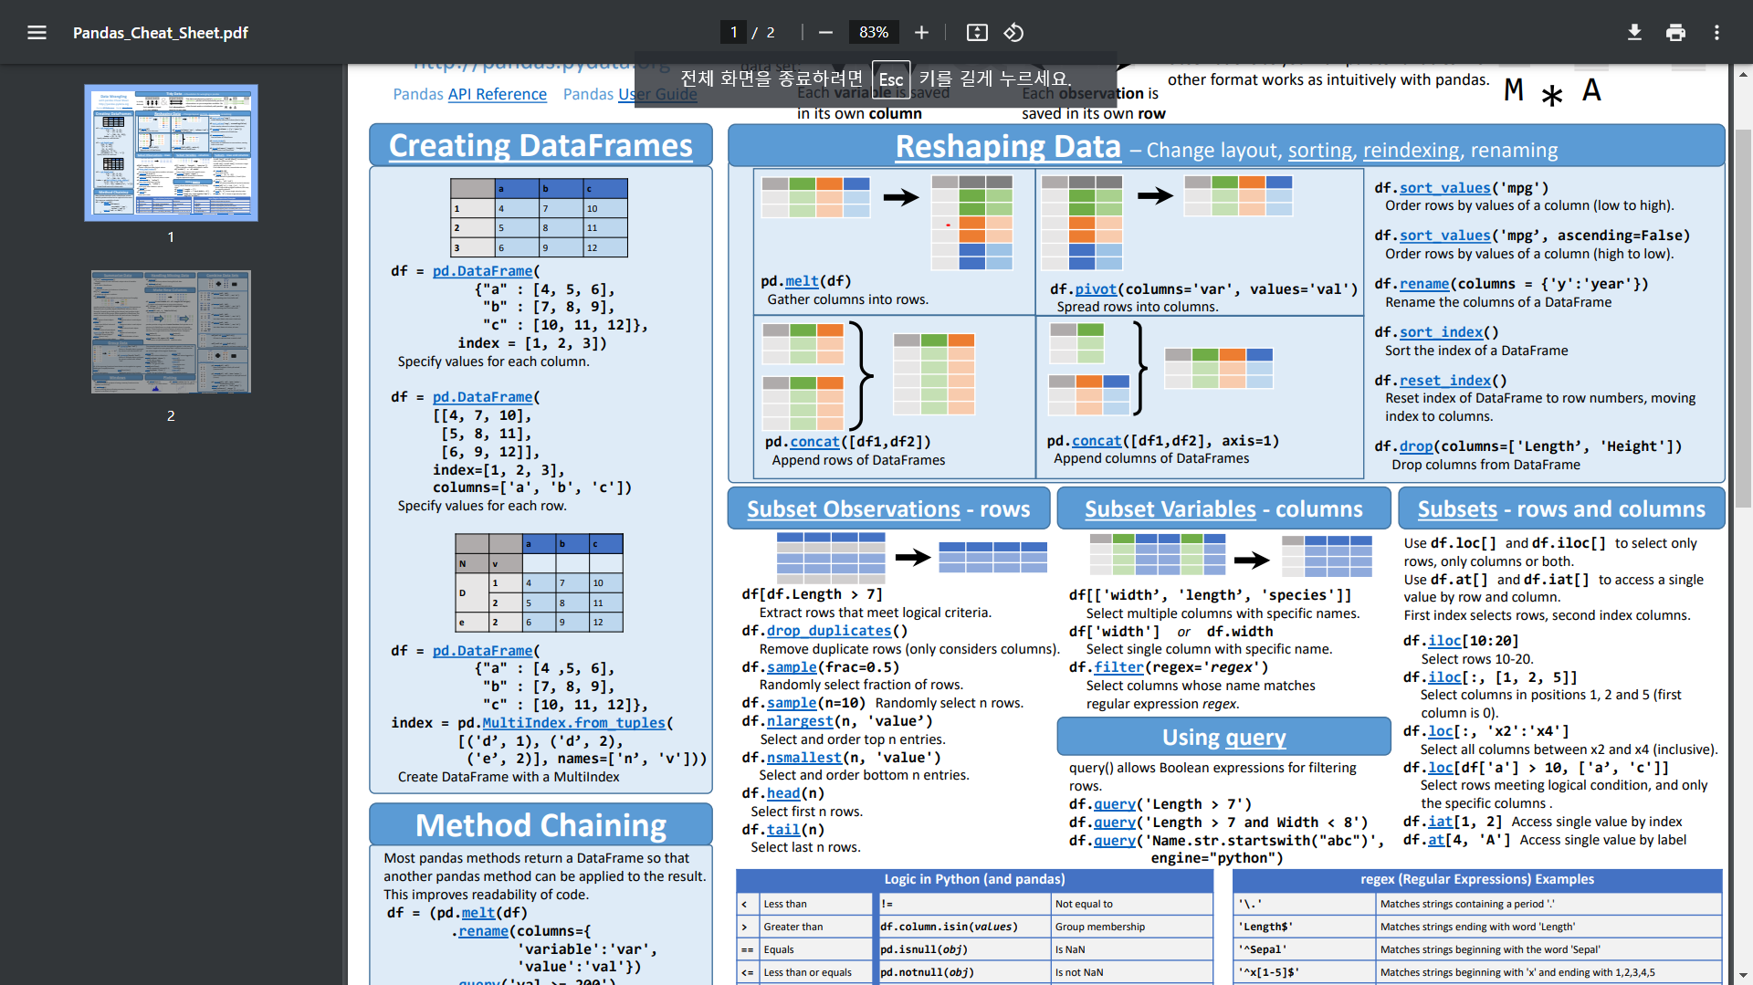Click the scrollbar up arrow

(1743, 73)
